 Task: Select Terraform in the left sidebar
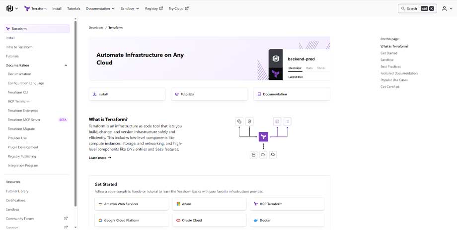pyautogui.click(x=37, y=29)
